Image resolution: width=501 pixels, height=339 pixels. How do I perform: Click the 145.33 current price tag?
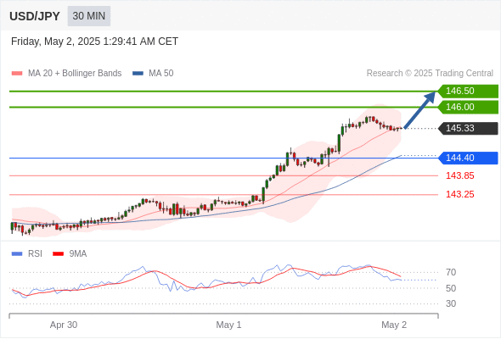click(x=468, y=129)
